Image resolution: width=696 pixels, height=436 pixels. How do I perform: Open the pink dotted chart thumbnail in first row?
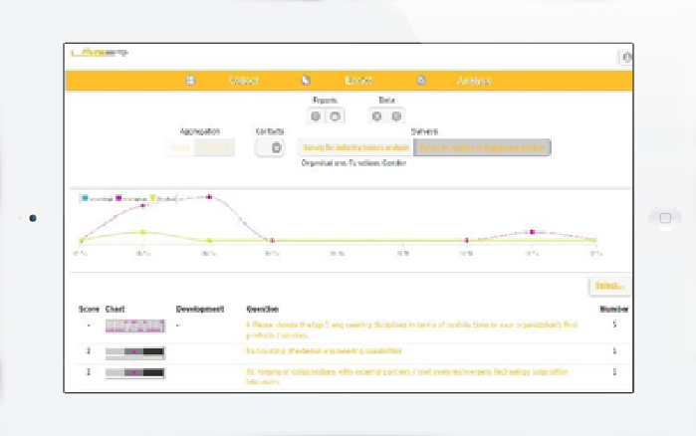(135, 326)
